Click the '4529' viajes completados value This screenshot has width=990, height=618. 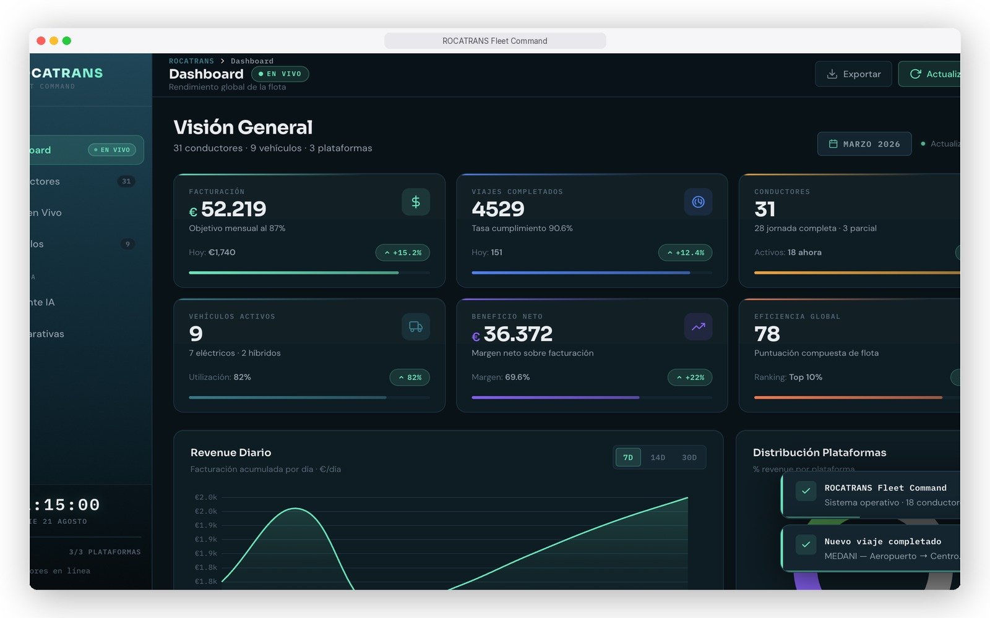click(498, 210)
